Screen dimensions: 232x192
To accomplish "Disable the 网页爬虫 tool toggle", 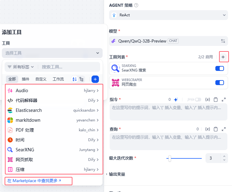I will pos(220,83).
